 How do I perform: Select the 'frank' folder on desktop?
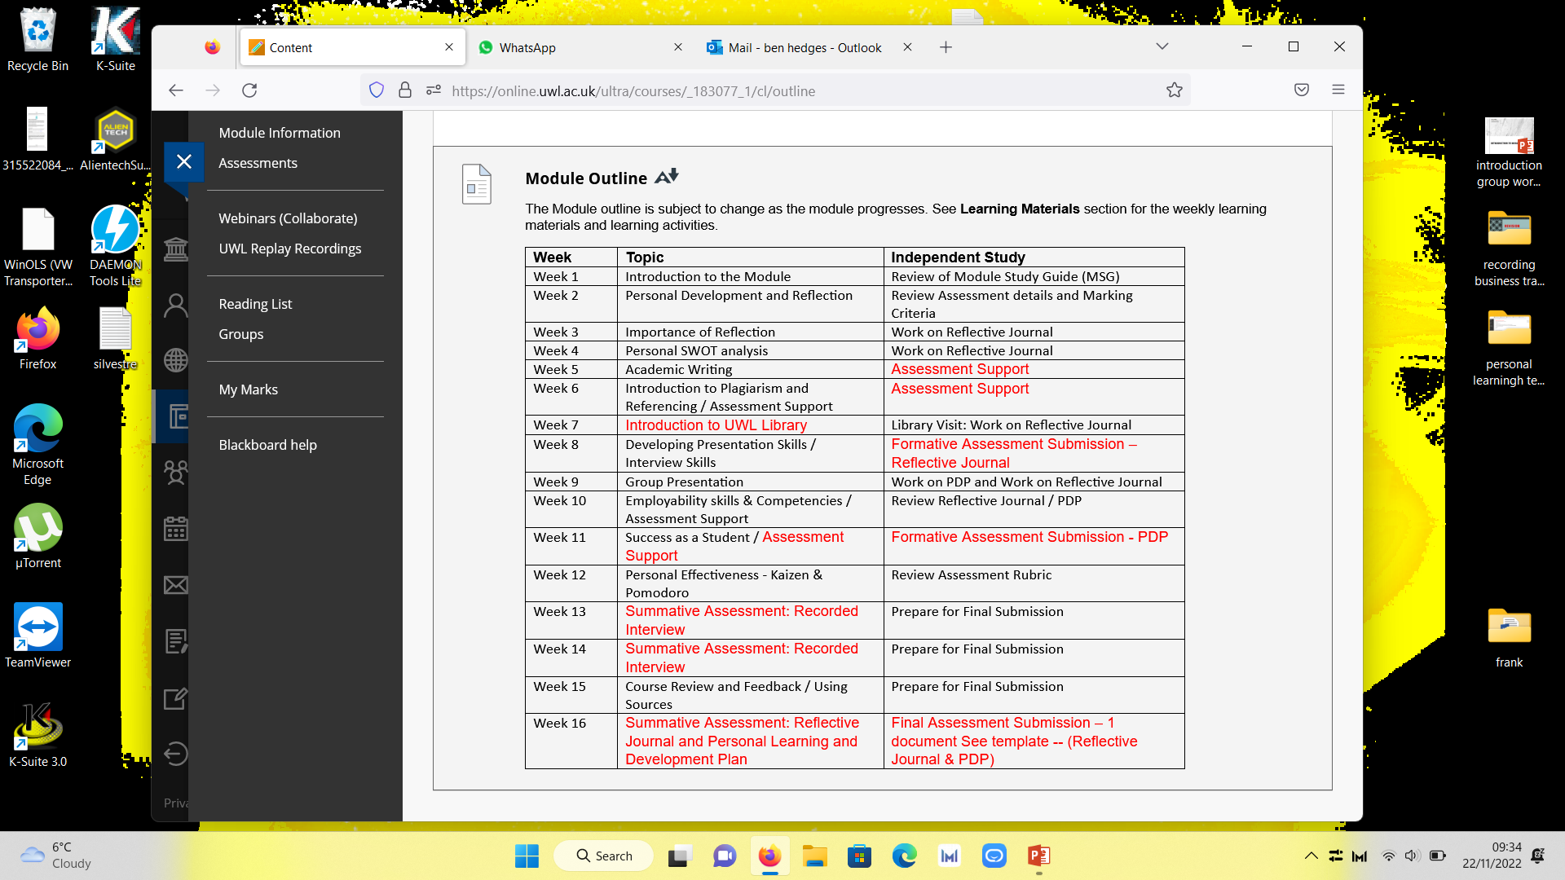point(1509,638)
